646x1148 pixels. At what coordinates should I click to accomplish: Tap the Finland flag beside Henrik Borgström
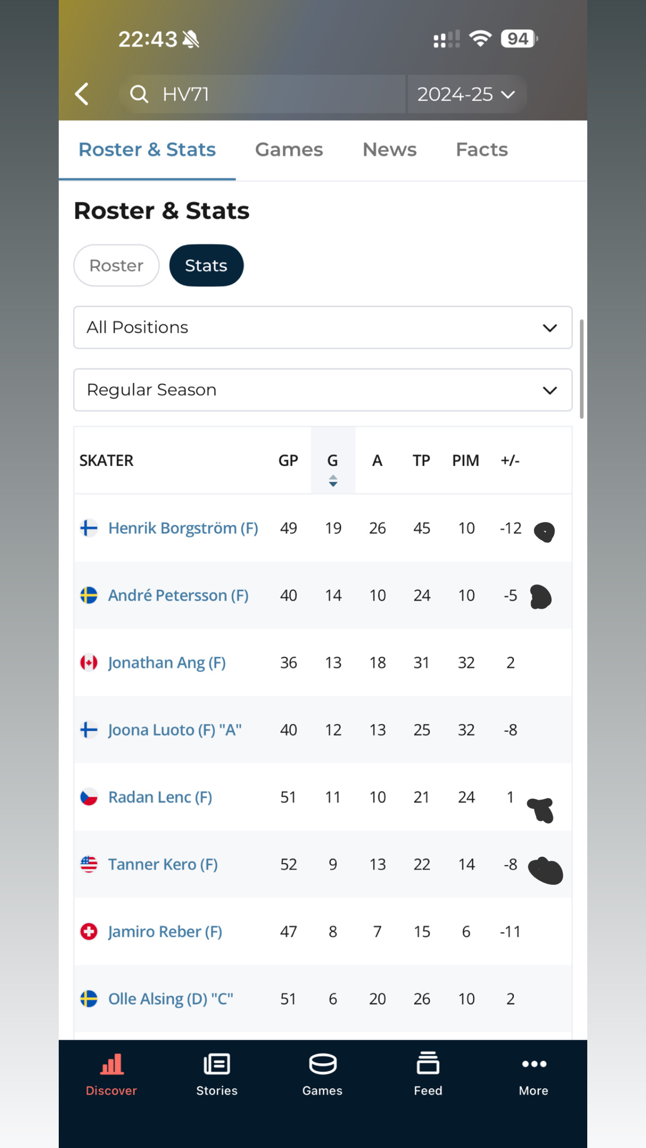coord(89,528)
